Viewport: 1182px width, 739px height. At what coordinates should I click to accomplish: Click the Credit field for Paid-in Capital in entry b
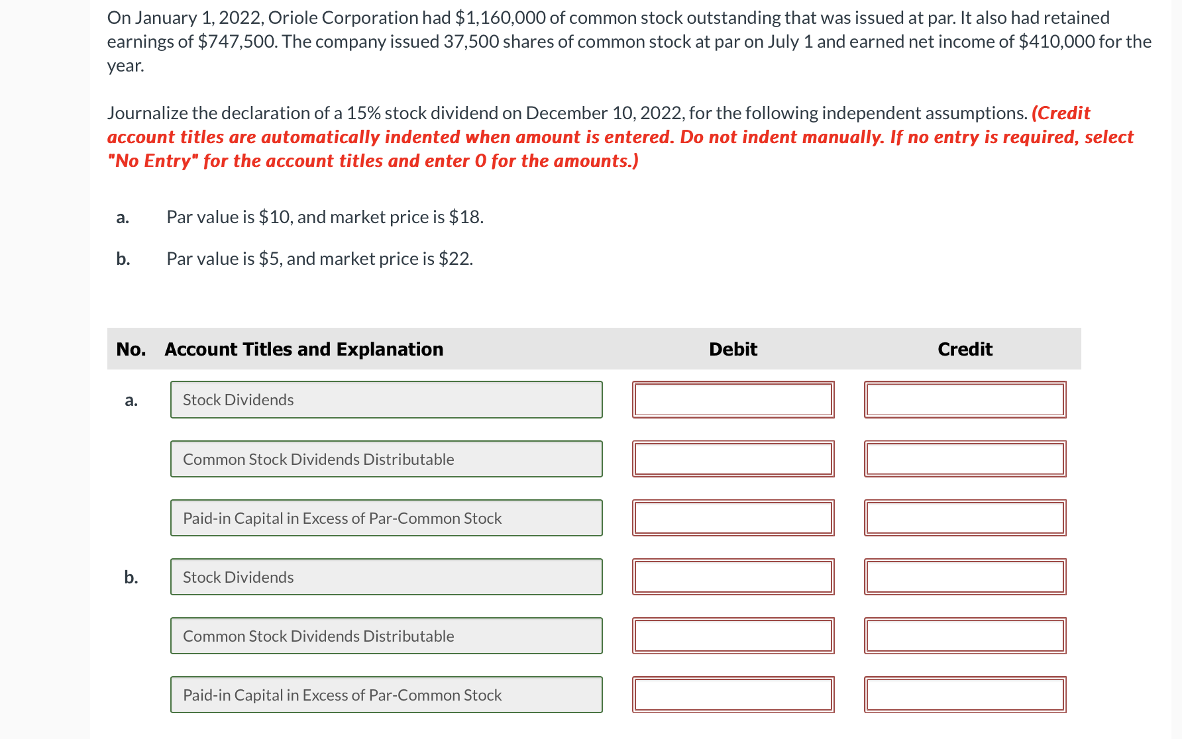(x=964, y=695)
